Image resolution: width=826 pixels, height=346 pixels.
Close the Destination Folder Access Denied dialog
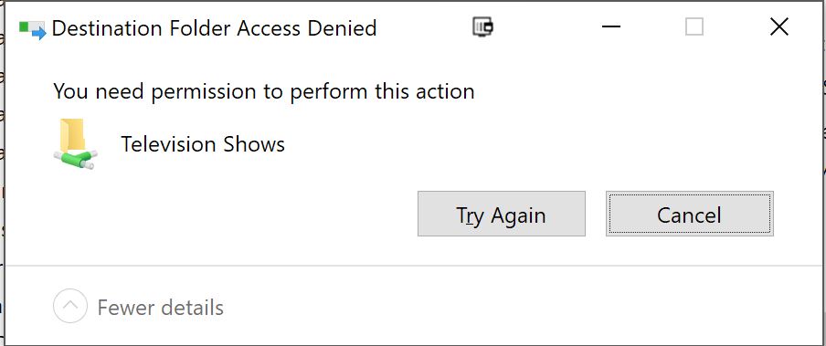pyautogui.click(x=778, y=26)
